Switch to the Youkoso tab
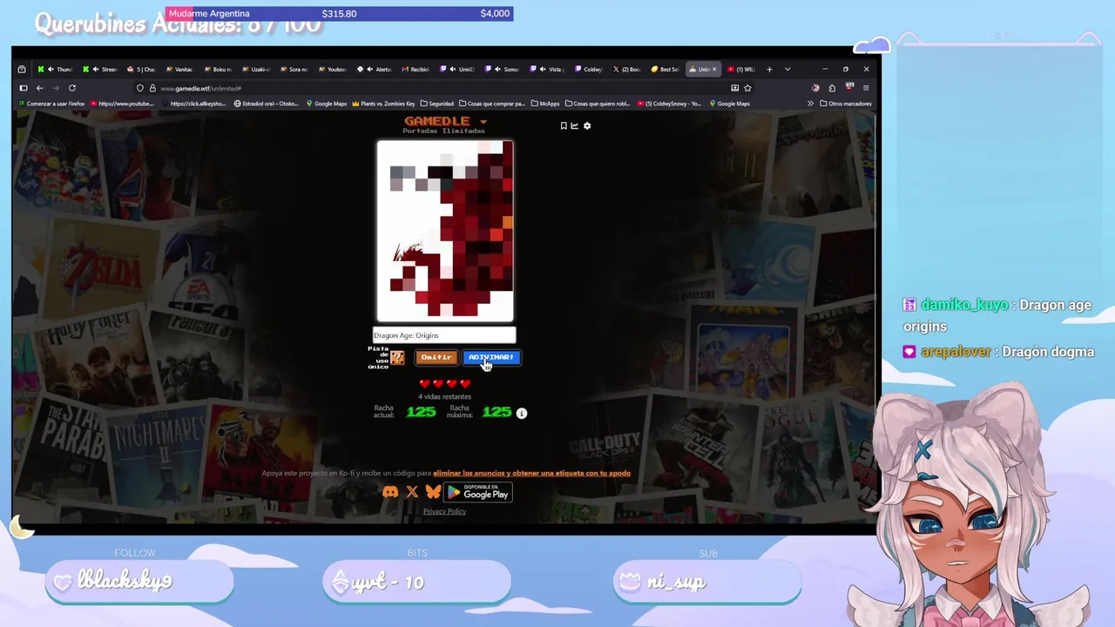Screen dimensions: 1115x627 [x=332, y=69]
